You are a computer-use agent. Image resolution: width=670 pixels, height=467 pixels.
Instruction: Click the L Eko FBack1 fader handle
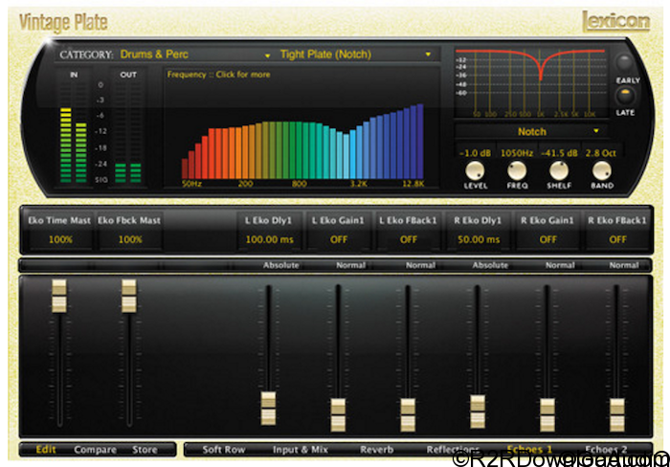pyautogui.click(x=408, y=414)
